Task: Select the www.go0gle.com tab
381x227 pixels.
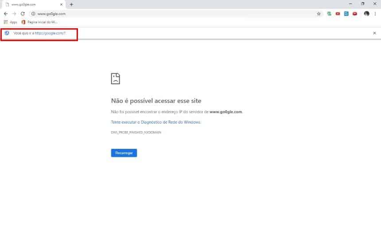Action: [x=33, y=4]
